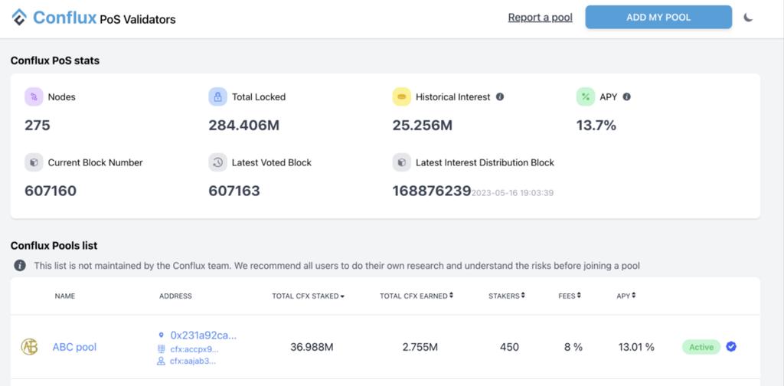The image size is (784, 386).
Task: Toggle dark mode with moon icon
Action: click(x=747, y=18)
